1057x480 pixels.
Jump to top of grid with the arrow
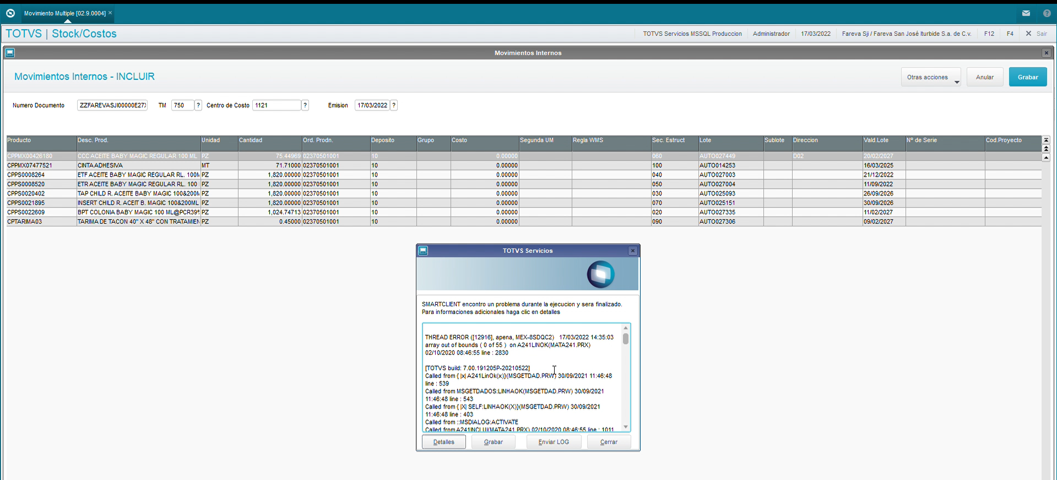(1046, 140)
